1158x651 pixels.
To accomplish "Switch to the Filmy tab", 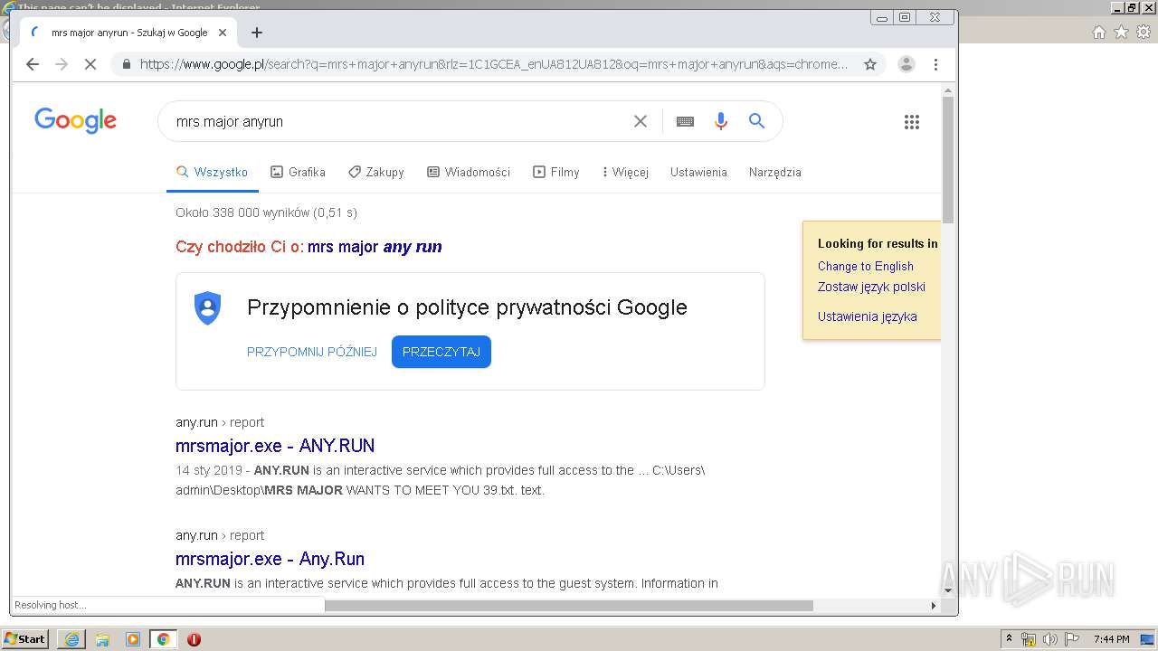I will coord(555,172).
